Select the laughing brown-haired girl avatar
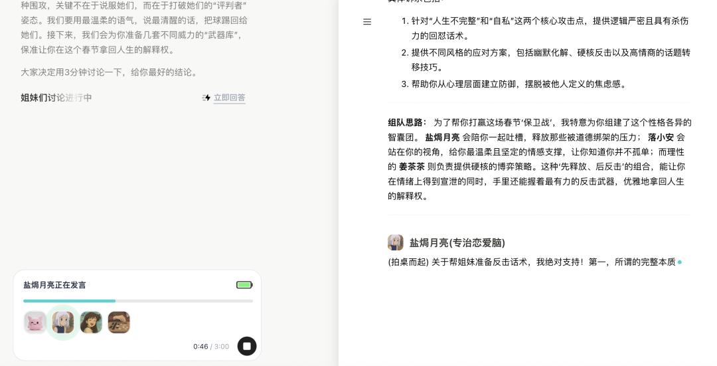The width and height of the screenshot is (717, 366). click(91, 322)
